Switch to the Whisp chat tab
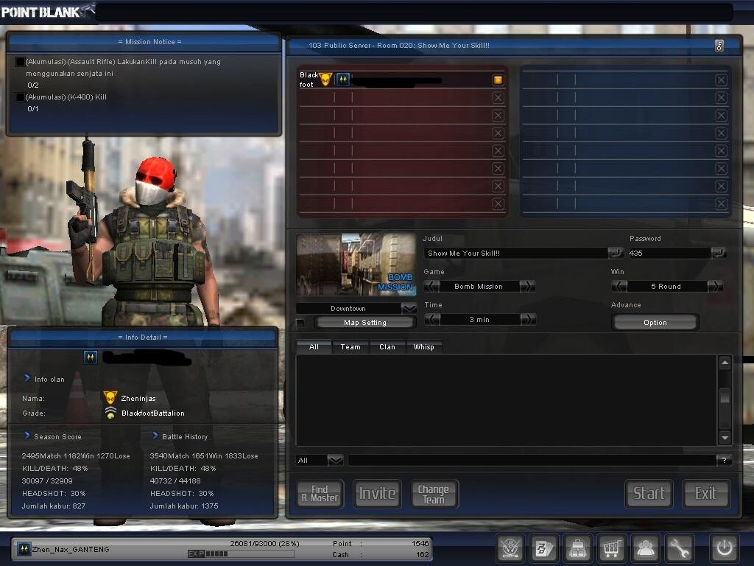This screenshot has height=566, width=754. click(423, 346)
